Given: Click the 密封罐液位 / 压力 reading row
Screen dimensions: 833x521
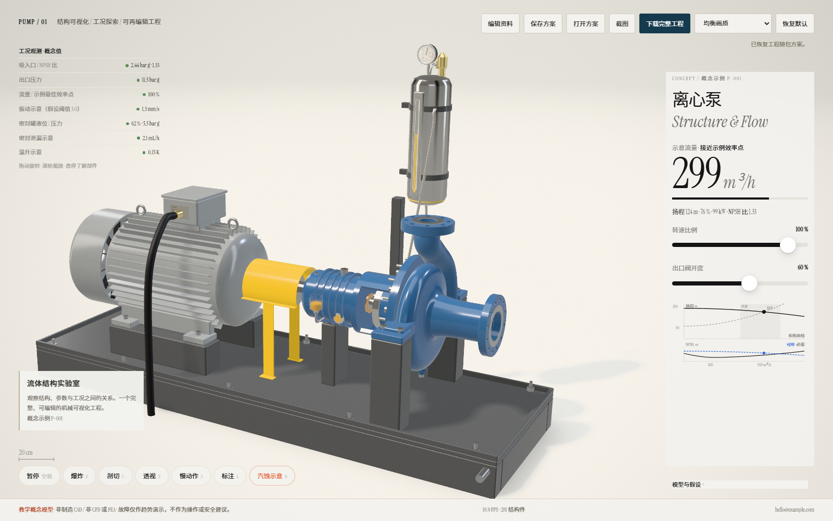Looking at the screenshot, I should pyautogui.click(x=89, y=123).
